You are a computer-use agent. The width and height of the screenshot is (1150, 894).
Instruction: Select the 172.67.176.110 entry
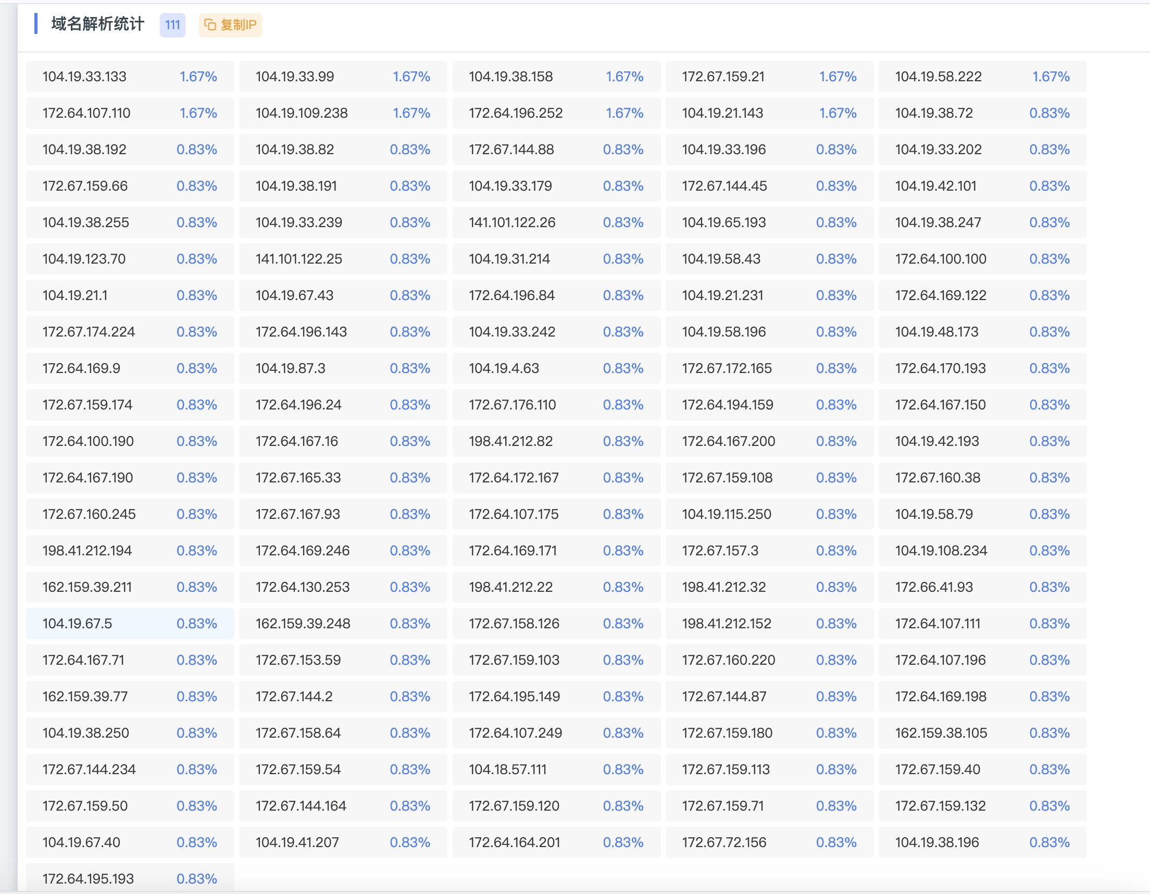556,405
